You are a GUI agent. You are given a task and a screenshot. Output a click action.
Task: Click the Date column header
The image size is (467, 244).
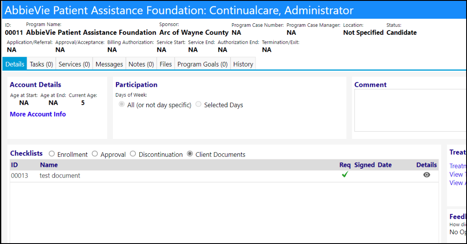tap(385, 165)
